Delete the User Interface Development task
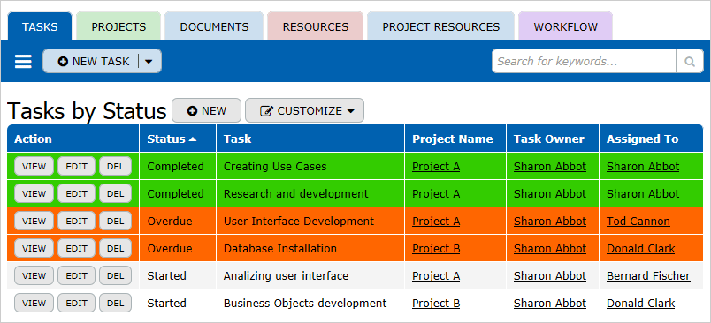Image resolution: width=711 pixels, height=323 pixels. (116, 221)
